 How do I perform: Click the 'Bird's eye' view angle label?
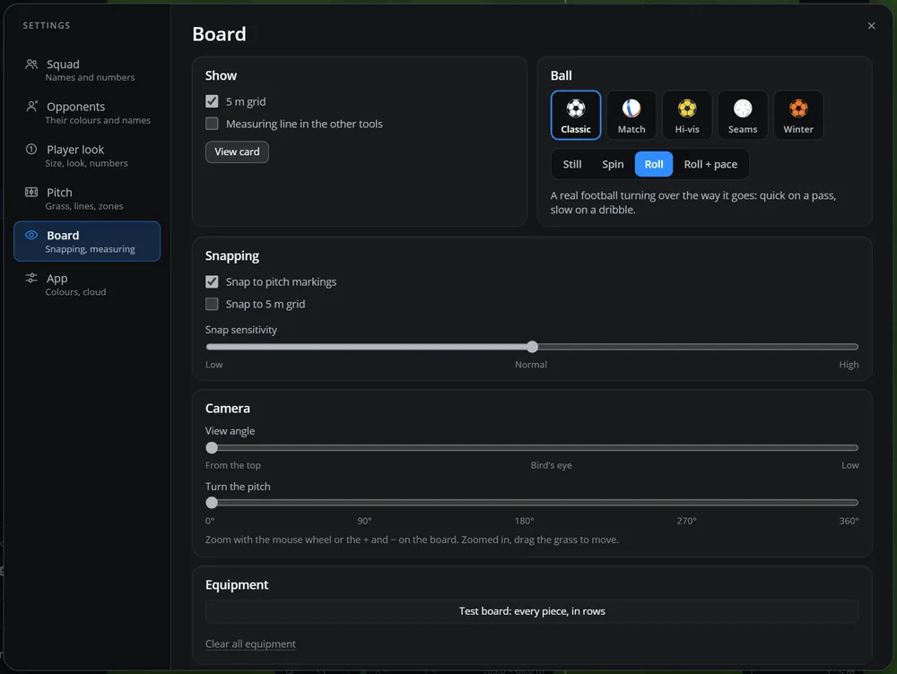tap(551, 465)
